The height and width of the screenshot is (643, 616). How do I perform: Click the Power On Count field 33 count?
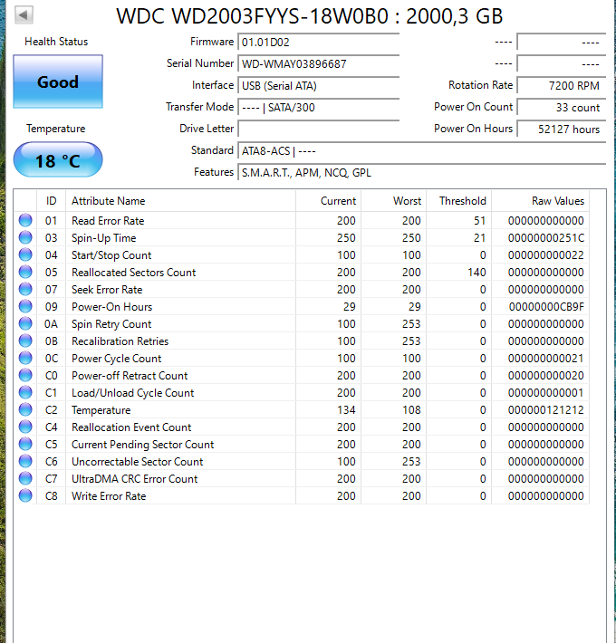click(562, 108)
